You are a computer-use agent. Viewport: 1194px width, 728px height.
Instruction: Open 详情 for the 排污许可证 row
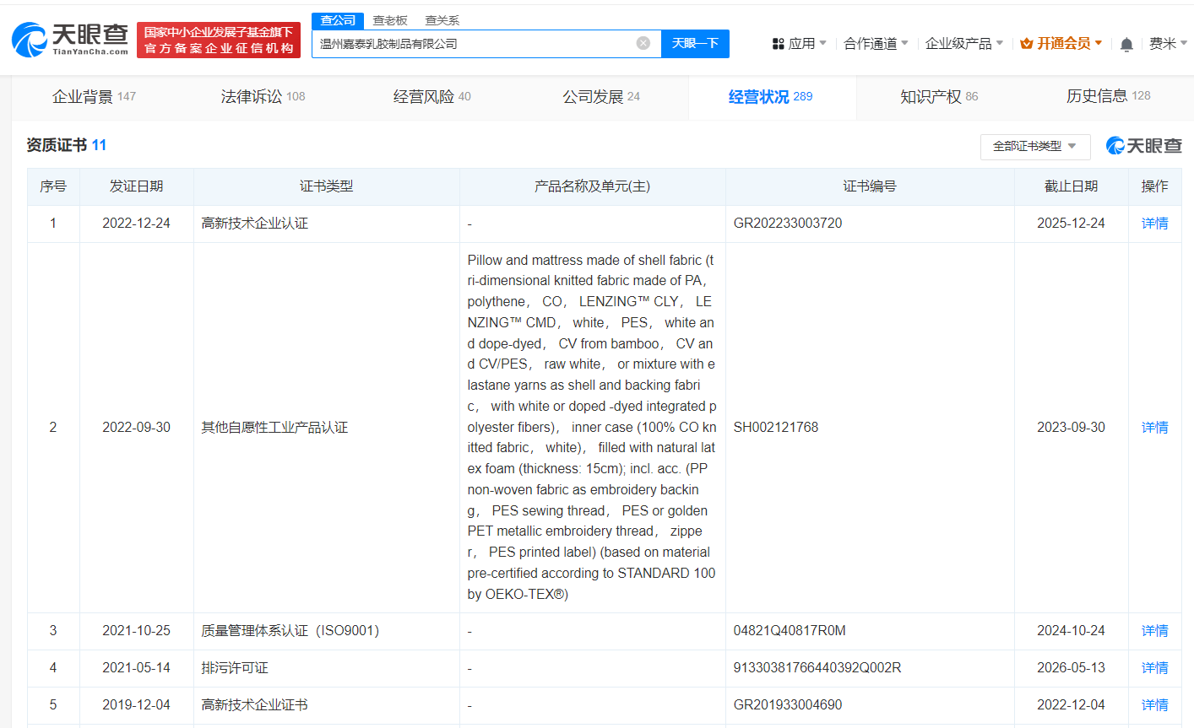[1154, 668]
